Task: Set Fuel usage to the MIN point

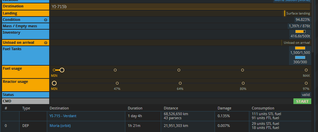Action: coord(54,70)
